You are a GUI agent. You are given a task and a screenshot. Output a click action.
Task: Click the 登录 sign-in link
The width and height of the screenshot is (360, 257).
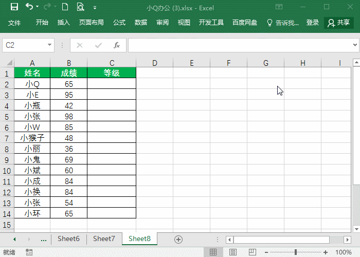tap(313, 23)
